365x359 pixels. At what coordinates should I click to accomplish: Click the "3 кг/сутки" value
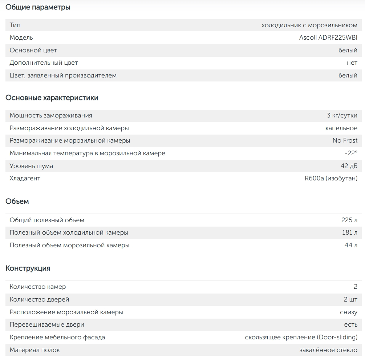coord(342,116)
